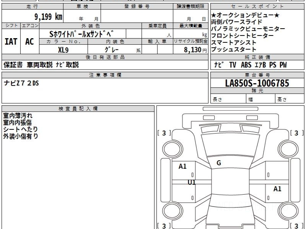Select the 内装色 header

pyautogui.click(x=115, y=41)
